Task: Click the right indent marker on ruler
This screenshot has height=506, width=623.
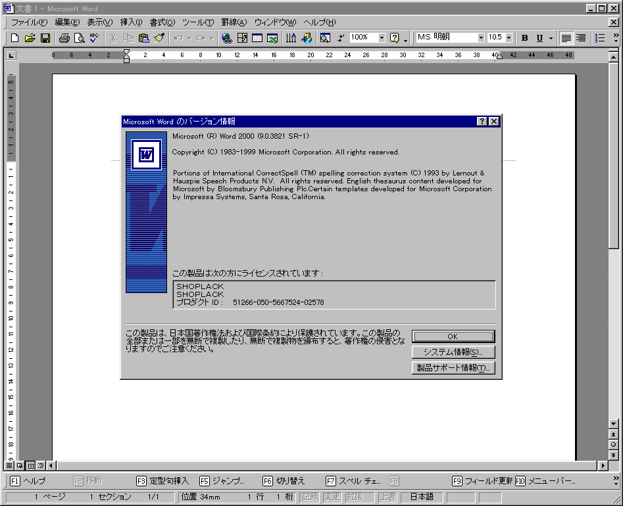Action: click(500, 57)
